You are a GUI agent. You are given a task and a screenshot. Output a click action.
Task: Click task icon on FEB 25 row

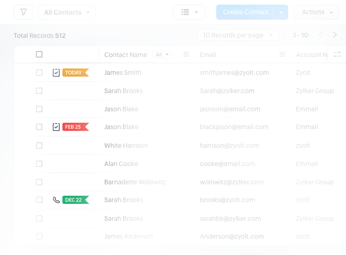click(56, 127)
